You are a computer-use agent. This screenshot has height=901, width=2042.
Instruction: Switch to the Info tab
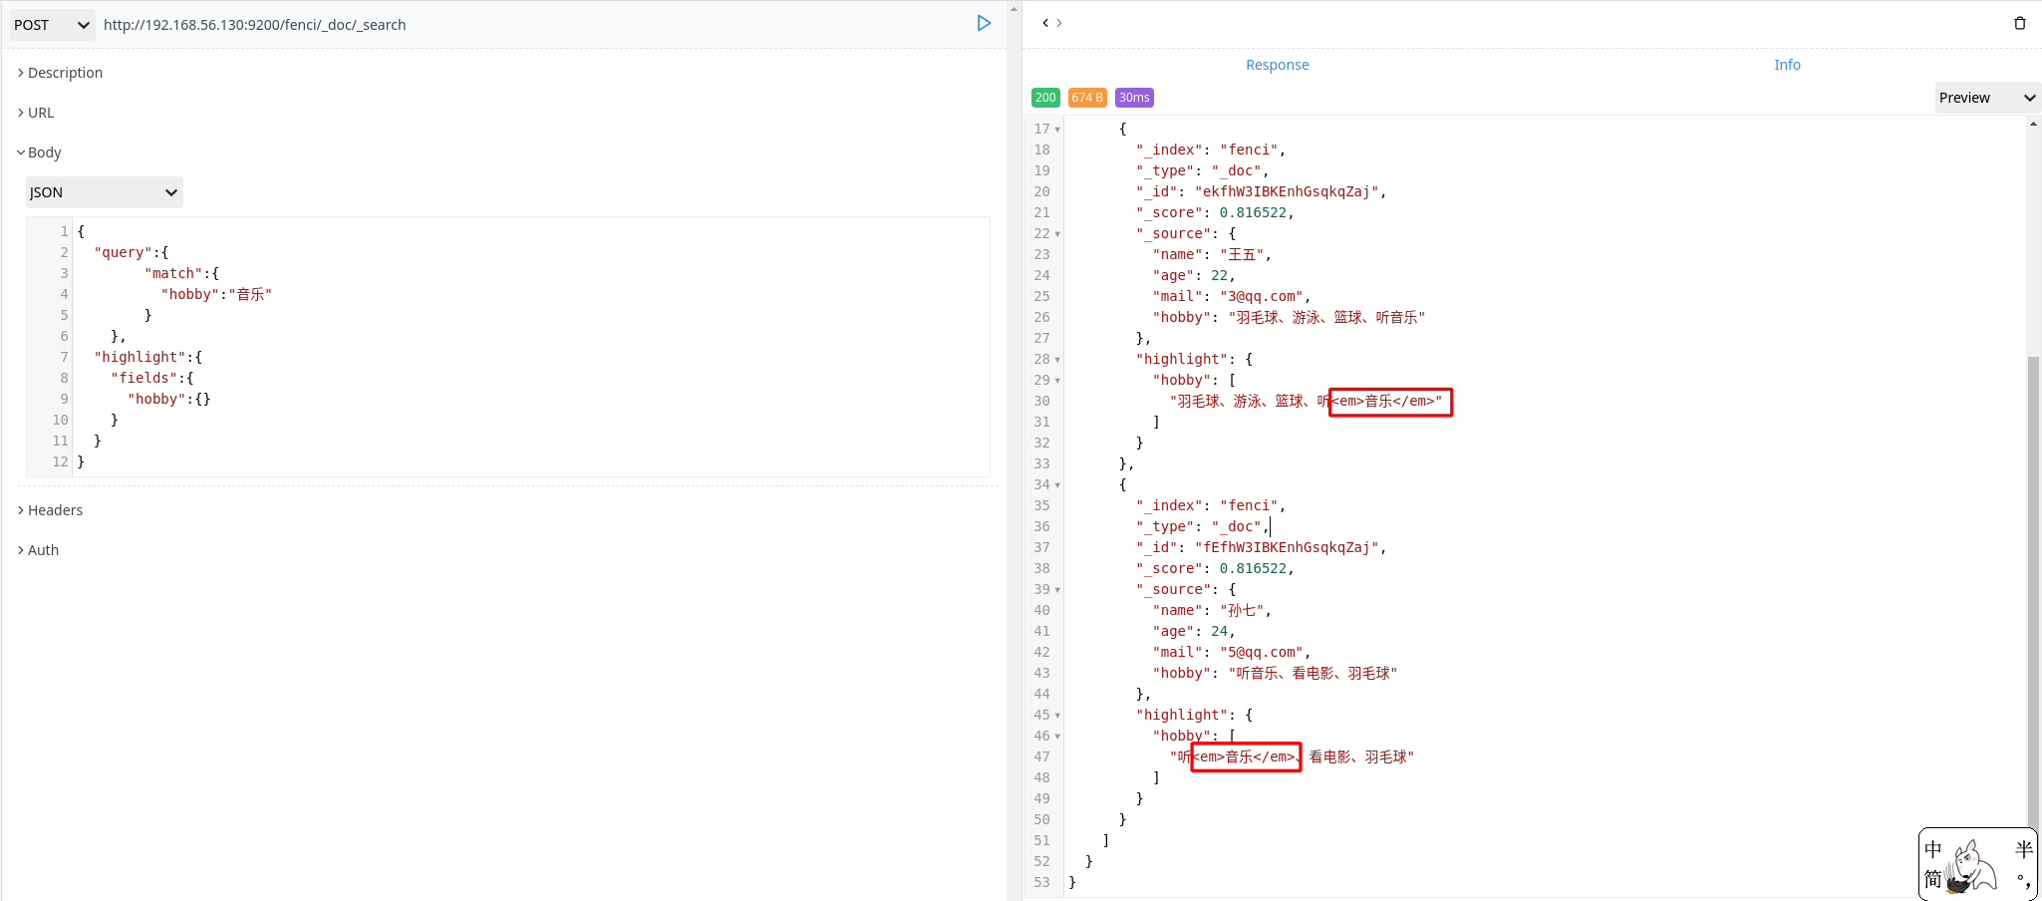[1785, 64]
